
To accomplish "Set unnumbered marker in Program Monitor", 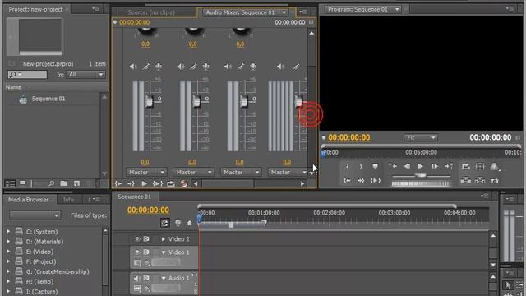I will click(375, 166).
